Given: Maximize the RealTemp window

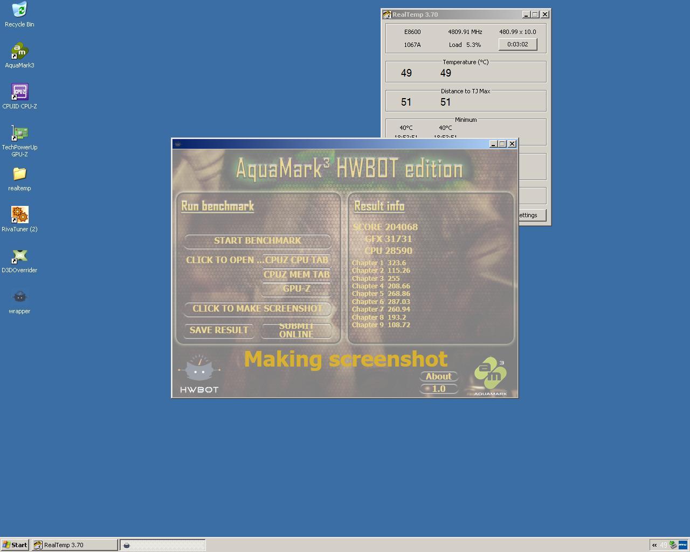Looking at the screenshot, I should (535, 15).
